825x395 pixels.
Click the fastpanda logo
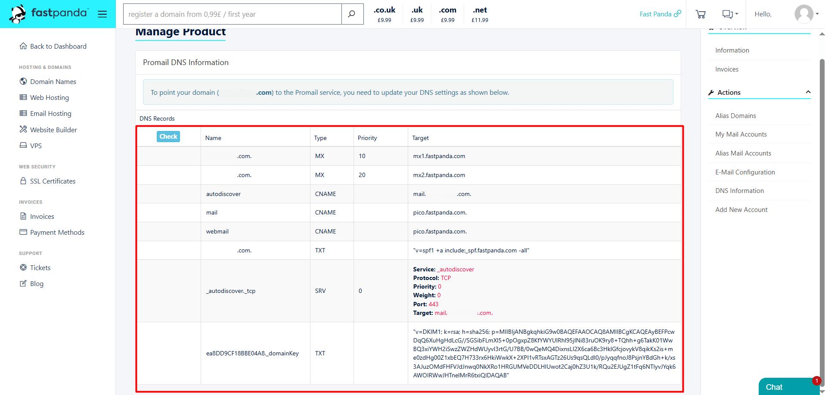[x=49, y=14]
